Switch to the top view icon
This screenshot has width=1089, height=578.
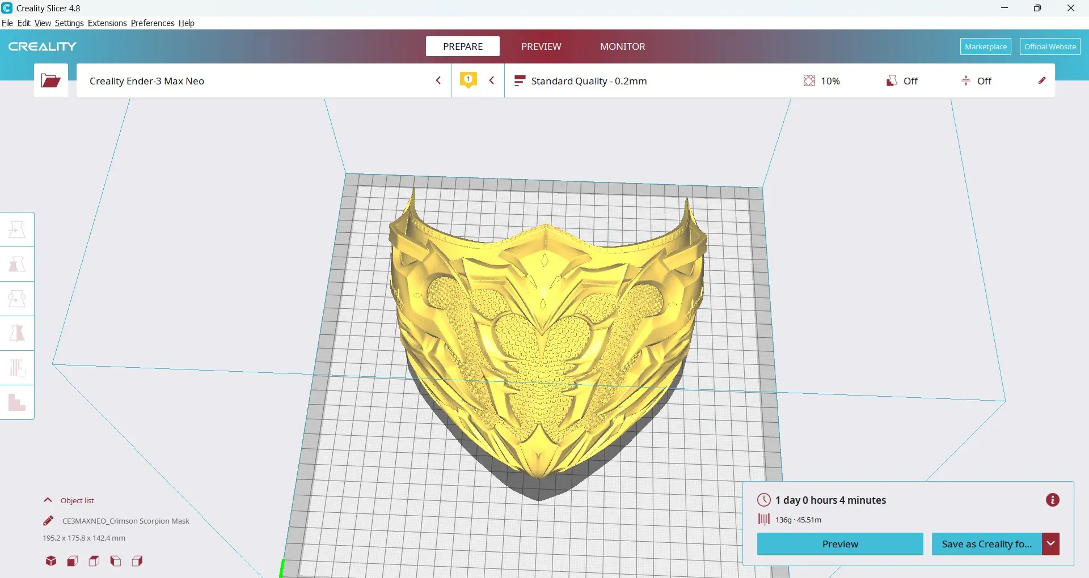point(94,561)
